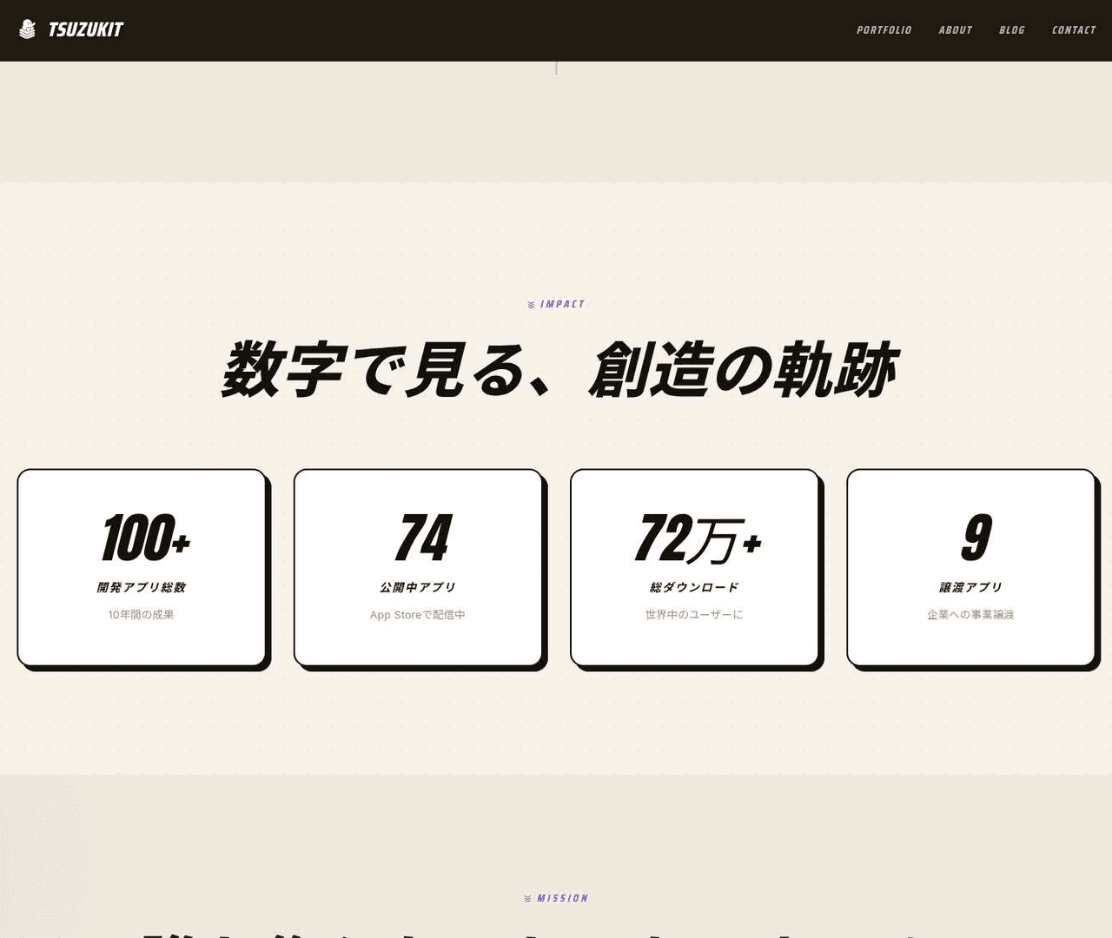Click the chevron icon beside MISSION
This screenshot has height=938, width=1112.
(x=527, y=899)
